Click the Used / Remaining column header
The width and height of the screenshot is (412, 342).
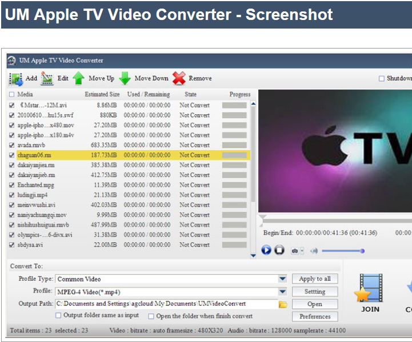pos(149,94)
